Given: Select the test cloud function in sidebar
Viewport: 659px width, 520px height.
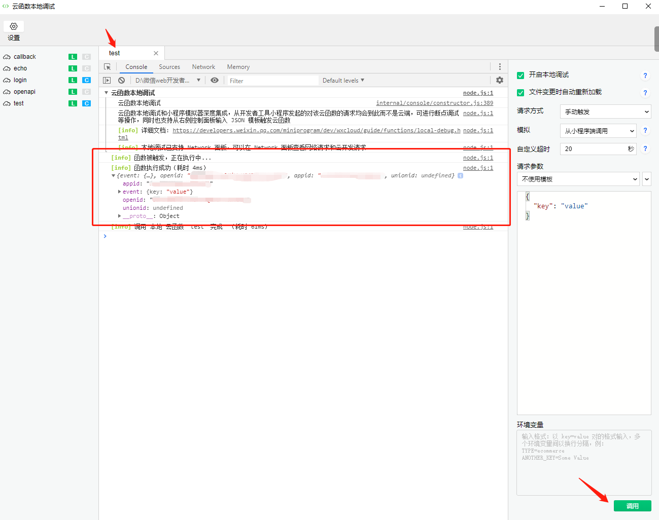Looking at the screenshot, I should coord(18,103).
